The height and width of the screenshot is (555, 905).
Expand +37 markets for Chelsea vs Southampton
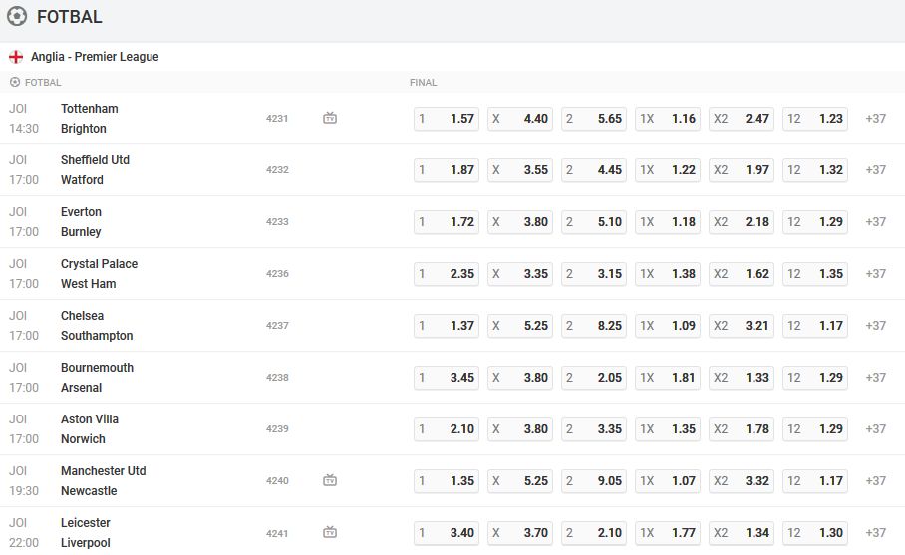click(x=875, y=325)
